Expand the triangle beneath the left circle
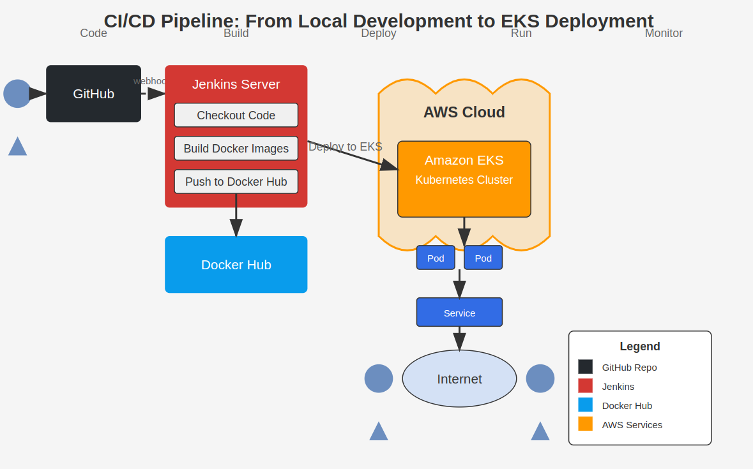Viewport: 753px width, 469px height. click(378, 431)
